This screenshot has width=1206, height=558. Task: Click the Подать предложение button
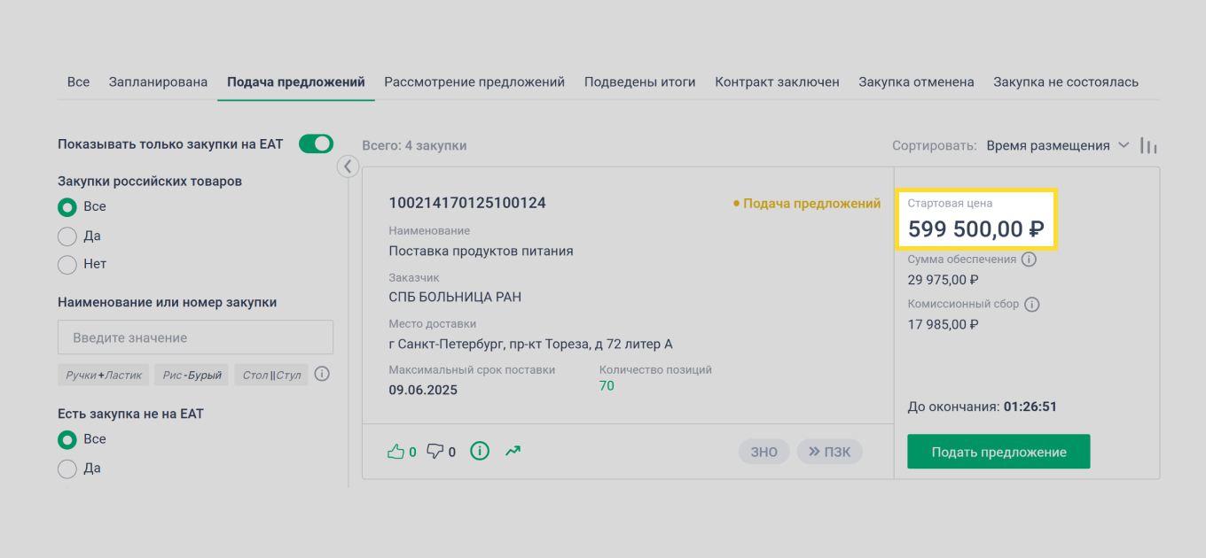(x=998, y=452)
